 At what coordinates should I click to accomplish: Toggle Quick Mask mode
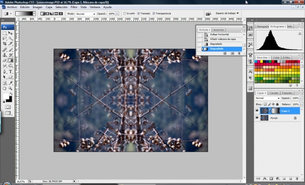click(8, 107)
